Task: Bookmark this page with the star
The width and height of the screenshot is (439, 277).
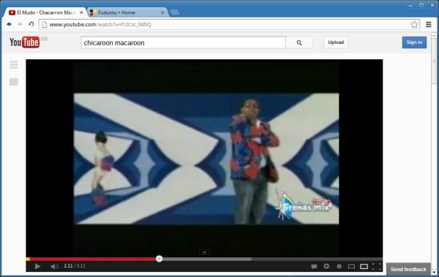Action: 414,25
